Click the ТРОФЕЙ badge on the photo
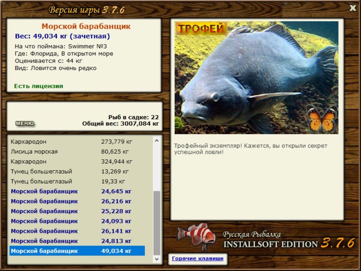Image resolution: width=361 pixels, height=271 pixels. click(201, 28)
